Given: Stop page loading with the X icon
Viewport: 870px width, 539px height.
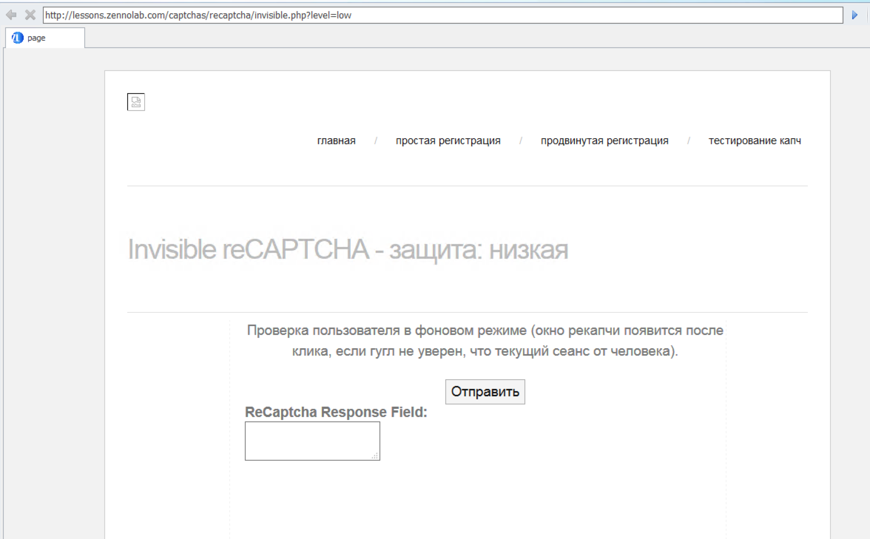Looking at the screenshot, I should click(30, 15).
